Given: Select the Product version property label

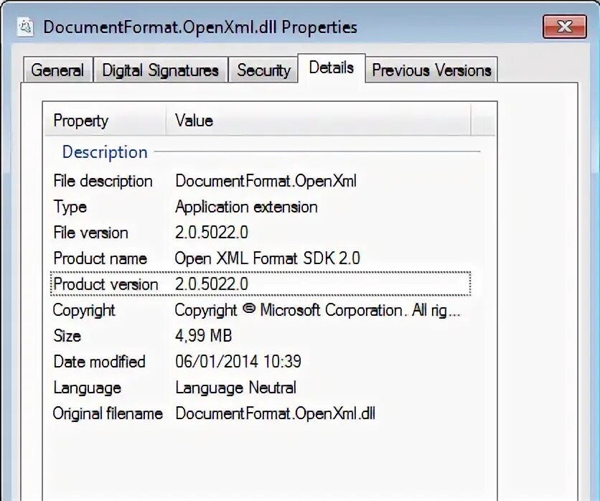Looking at the screenshot, I should coord(106,284).
